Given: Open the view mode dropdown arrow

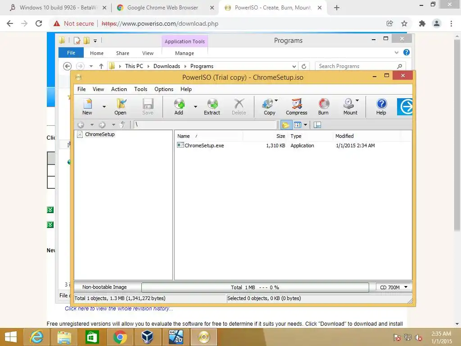Looking at the screenshot, I should [306, 125].
